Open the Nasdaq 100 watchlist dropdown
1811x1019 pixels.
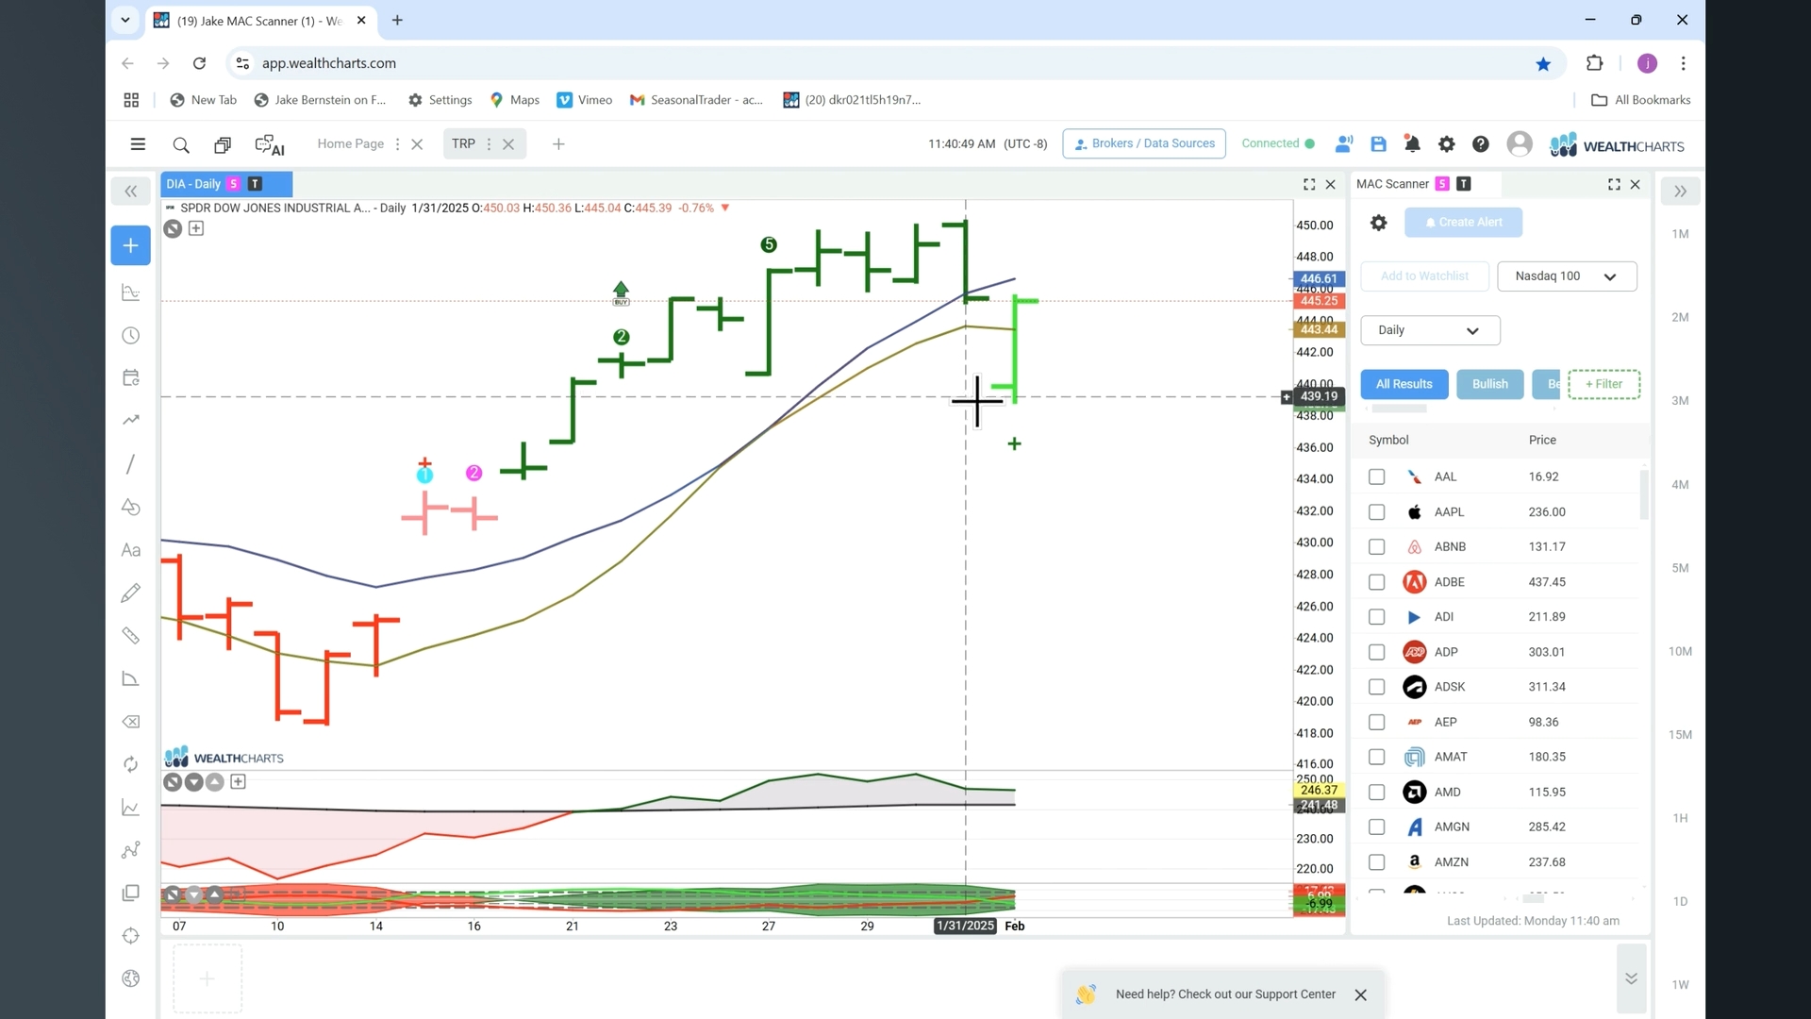point(1567,276)
